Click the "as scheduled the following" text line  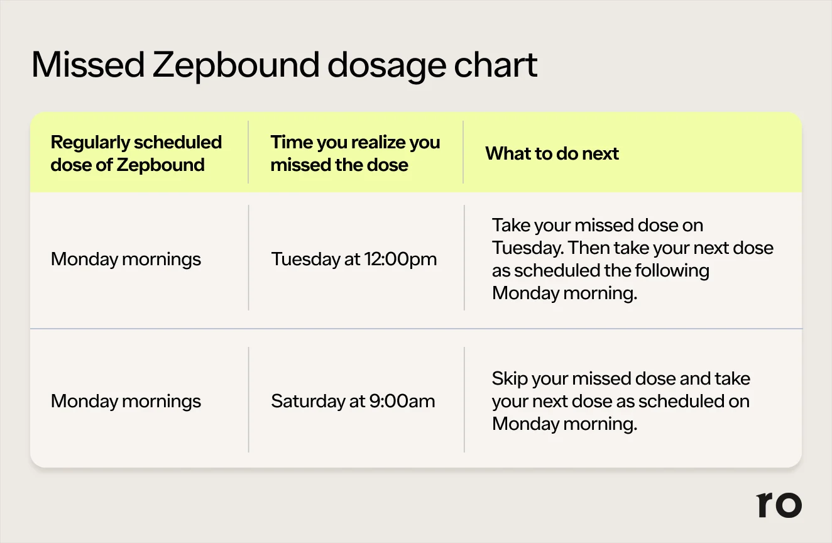pos(600,270)
